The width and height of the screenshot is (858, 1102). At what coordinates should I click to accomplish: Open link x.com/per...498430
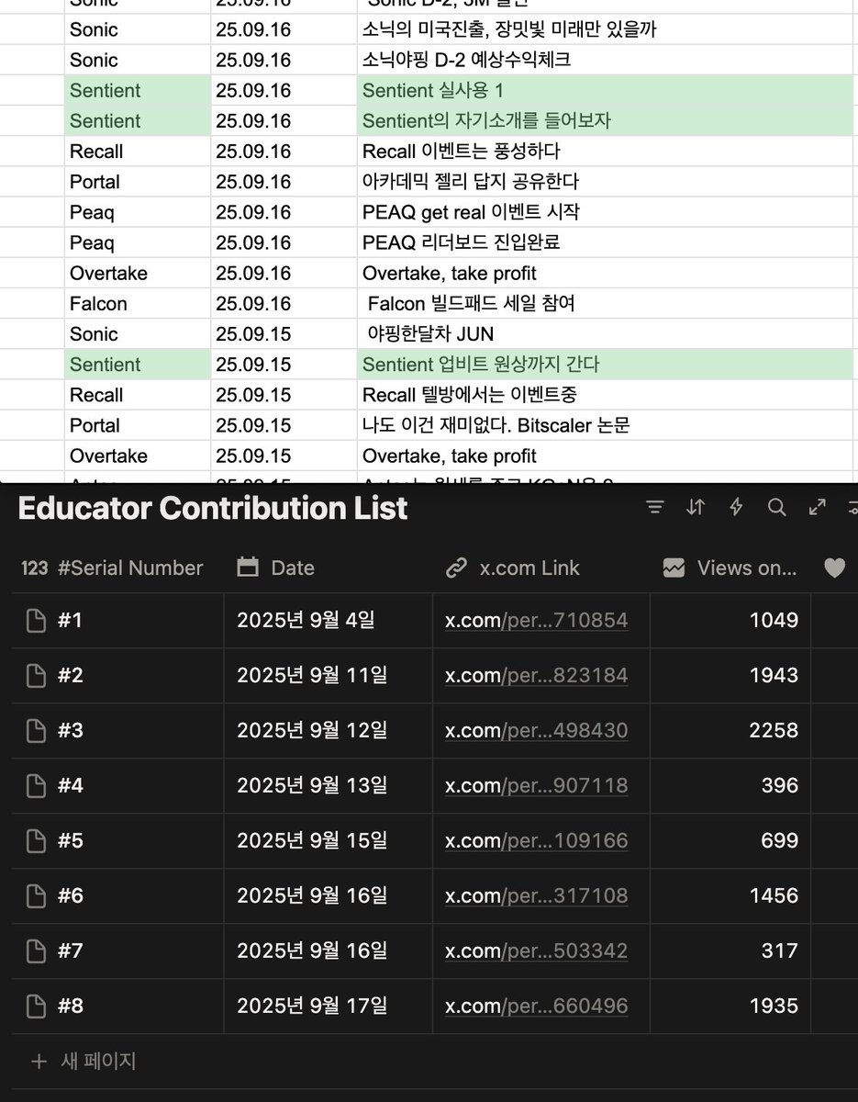tap(537, 731)
